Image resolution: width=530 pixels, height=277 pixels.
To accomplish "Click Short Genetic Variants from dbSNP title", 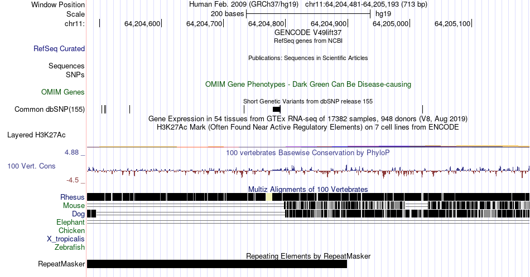I will pos(308,101).
